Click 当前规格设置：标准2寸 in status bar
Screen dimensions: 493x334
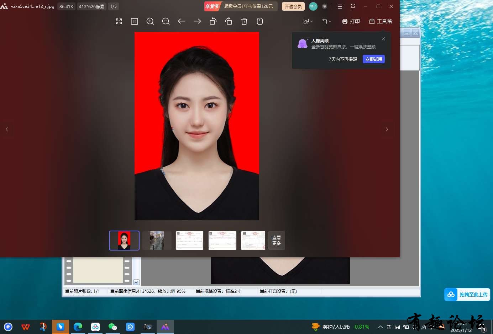click(x=218, y=291)
